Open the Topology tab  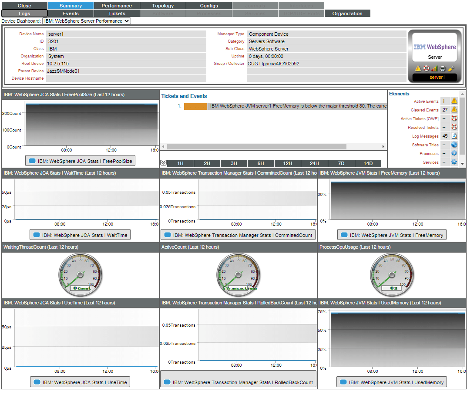tap(162, 5)
